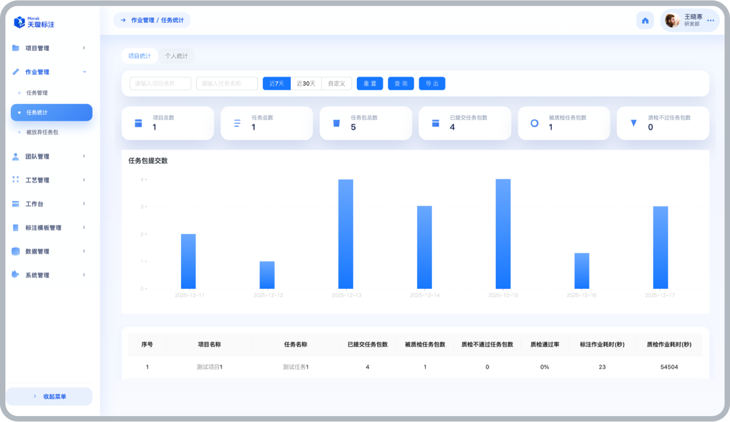Switch to the 个人统计 tab

(176, 56)
